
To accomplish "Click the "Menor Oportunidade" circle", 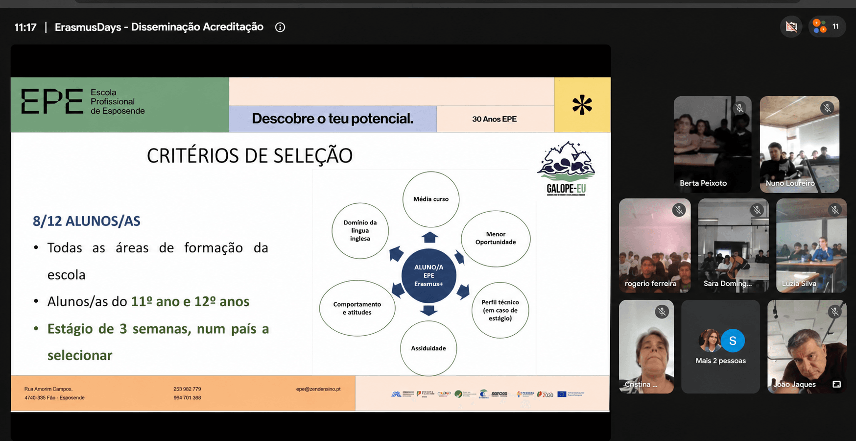I will pos(496,239).
